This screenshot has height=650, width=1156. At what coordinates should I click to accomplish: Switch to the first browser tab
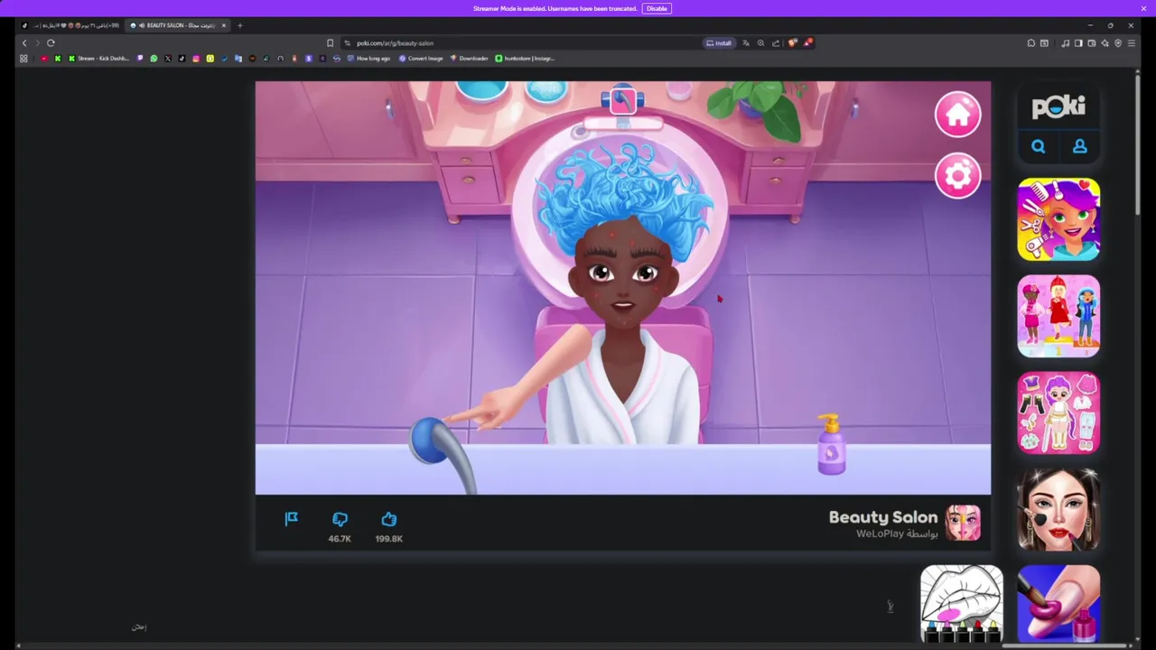[x=70, y=25]
